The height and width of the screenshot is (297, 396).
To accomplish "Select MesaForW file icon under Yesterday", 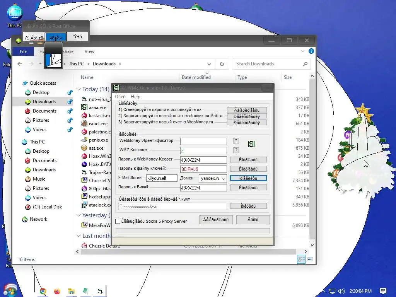I will tap(84, 225).
